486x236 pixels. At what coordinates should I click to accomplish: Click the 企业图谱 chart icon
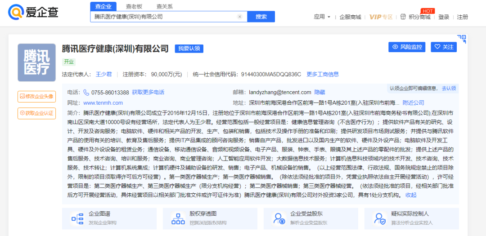coord(77,218)
